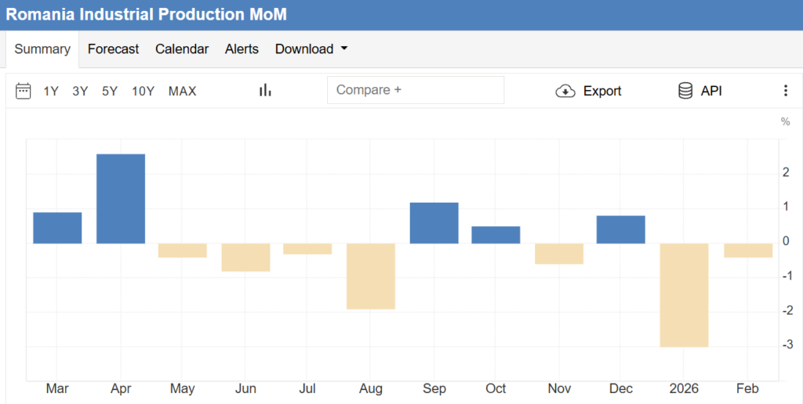
Task: Choose the 10Y time range
Action: click(143, 91)
